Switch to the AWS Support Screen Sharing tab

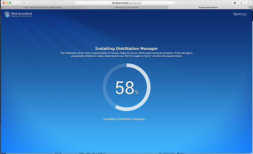coord(126,7)
